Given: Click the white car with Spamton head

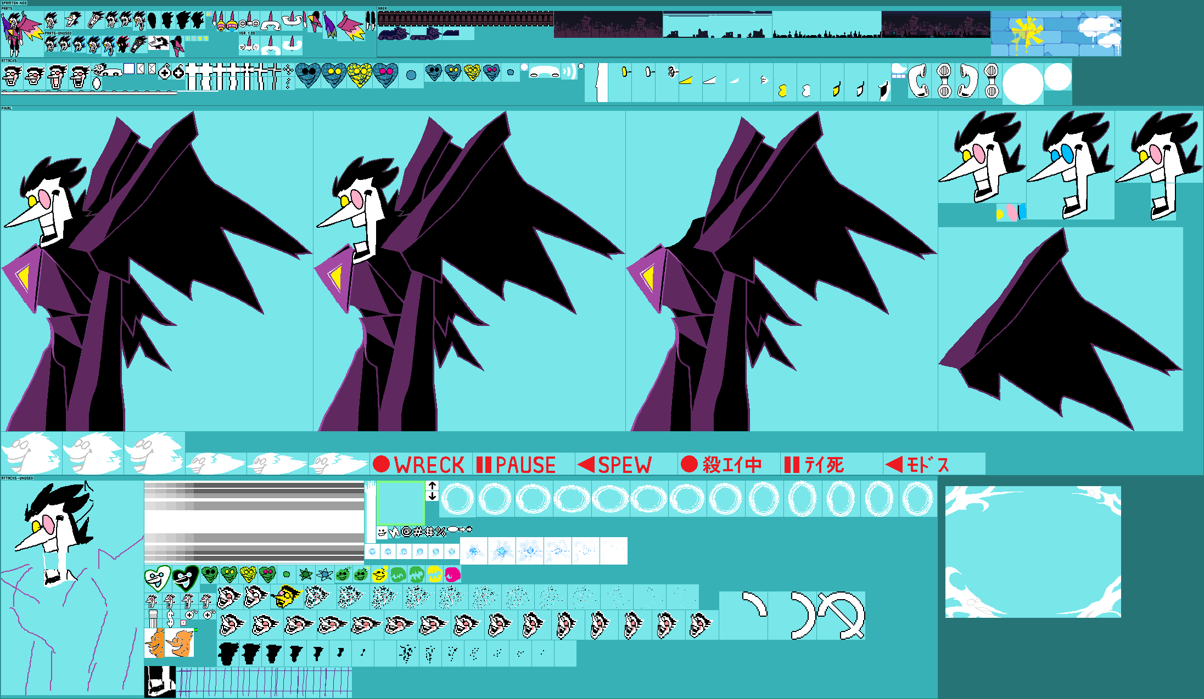Looking at the screenshot, I should (x=107, y=70).
